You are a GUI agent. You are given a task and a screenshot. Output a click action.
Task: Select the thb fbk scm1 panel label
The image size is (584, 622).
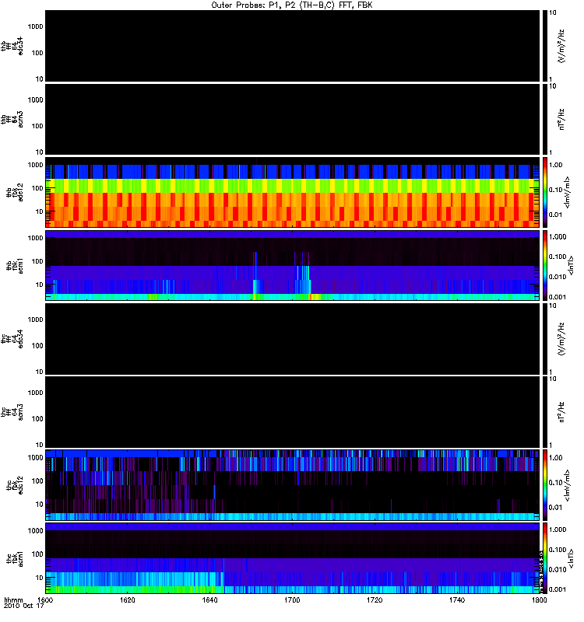point(15,265)
